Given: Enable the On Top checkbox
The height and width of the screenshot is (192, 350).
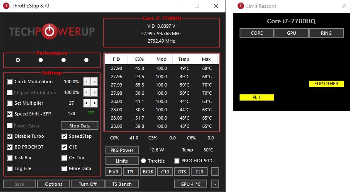Looking at the screenshot, I should click(x=64, y=158).
